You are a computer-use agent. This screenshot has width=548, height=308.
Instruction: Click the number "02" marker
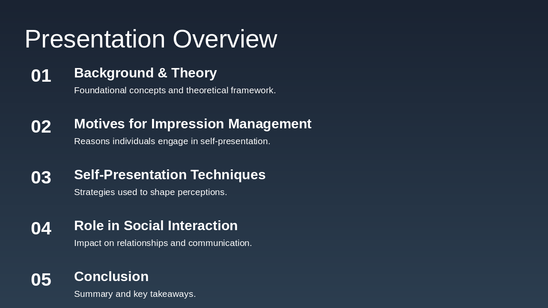pos(41,127)
